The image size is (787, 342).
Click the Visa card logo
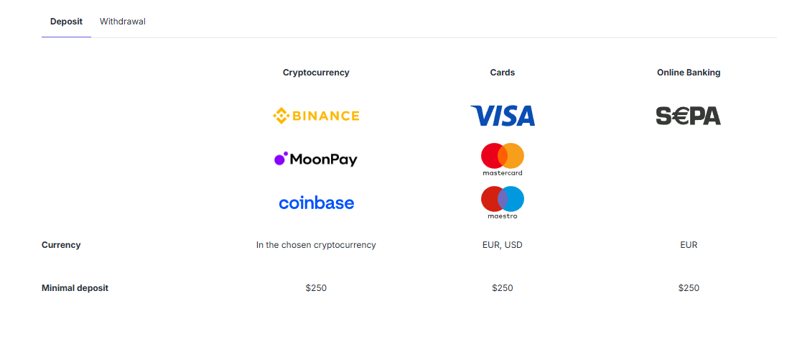(x=503, y=116)
